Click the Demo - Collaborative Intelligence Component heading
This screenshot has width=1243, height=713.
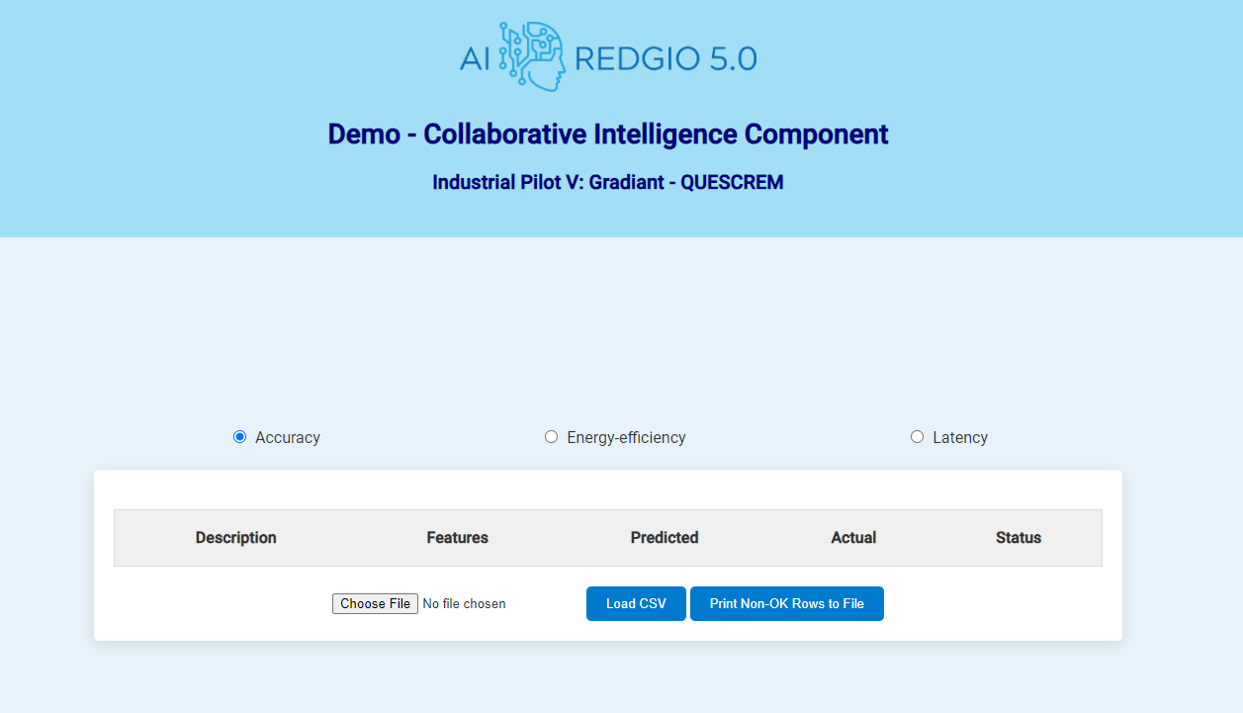(608, 134)
